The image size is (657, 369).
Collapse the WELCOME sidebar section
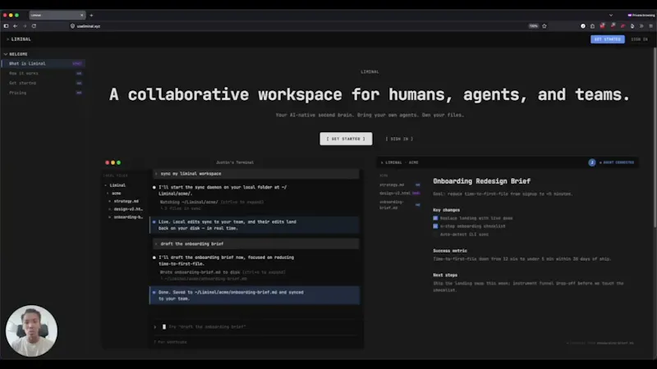pyautogui.click(x=16, y=54)
